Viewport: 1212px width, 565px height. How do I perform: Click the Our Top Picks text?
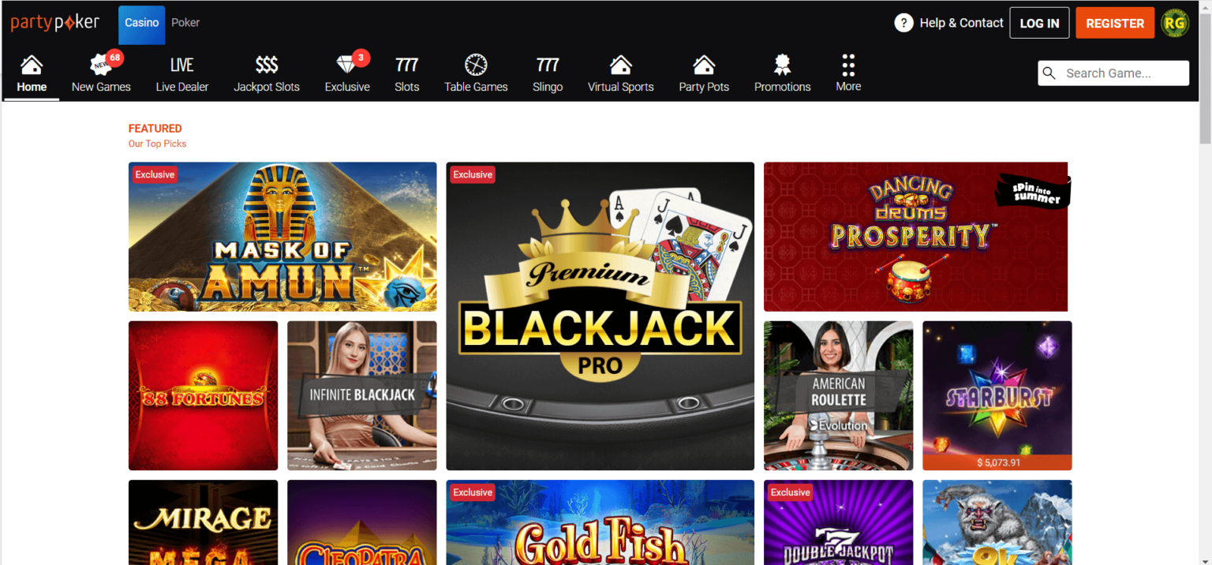pos(158,144)
